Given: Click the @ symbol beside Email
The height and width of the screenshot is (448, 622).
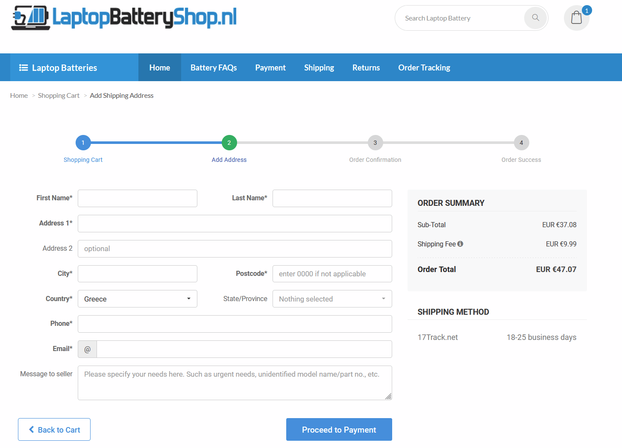Looking at the screenshot, I should pos(88,349).
